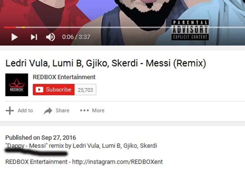245x170 pixels.
Task: Click the three dots More icon
Action: pyautogui.click(x=84, y=111)
